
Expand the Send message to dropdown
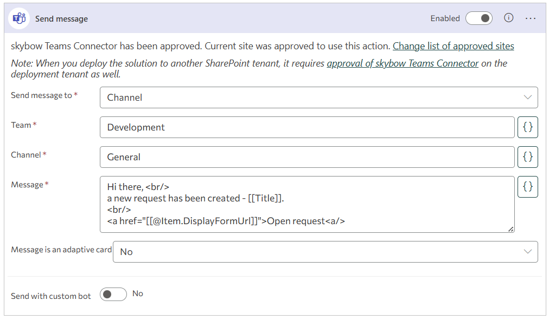click(318, 97)
